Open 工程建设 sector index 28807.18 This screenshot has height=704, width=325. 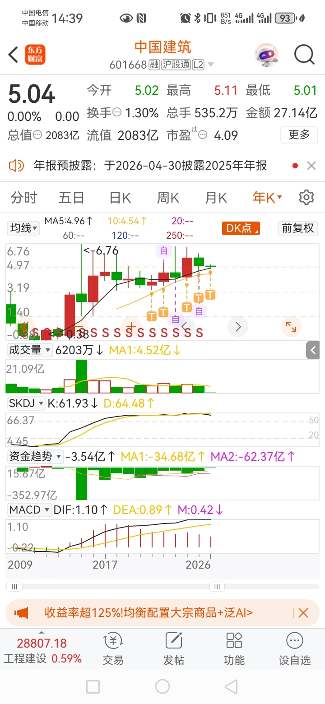(x=42, y=650)
